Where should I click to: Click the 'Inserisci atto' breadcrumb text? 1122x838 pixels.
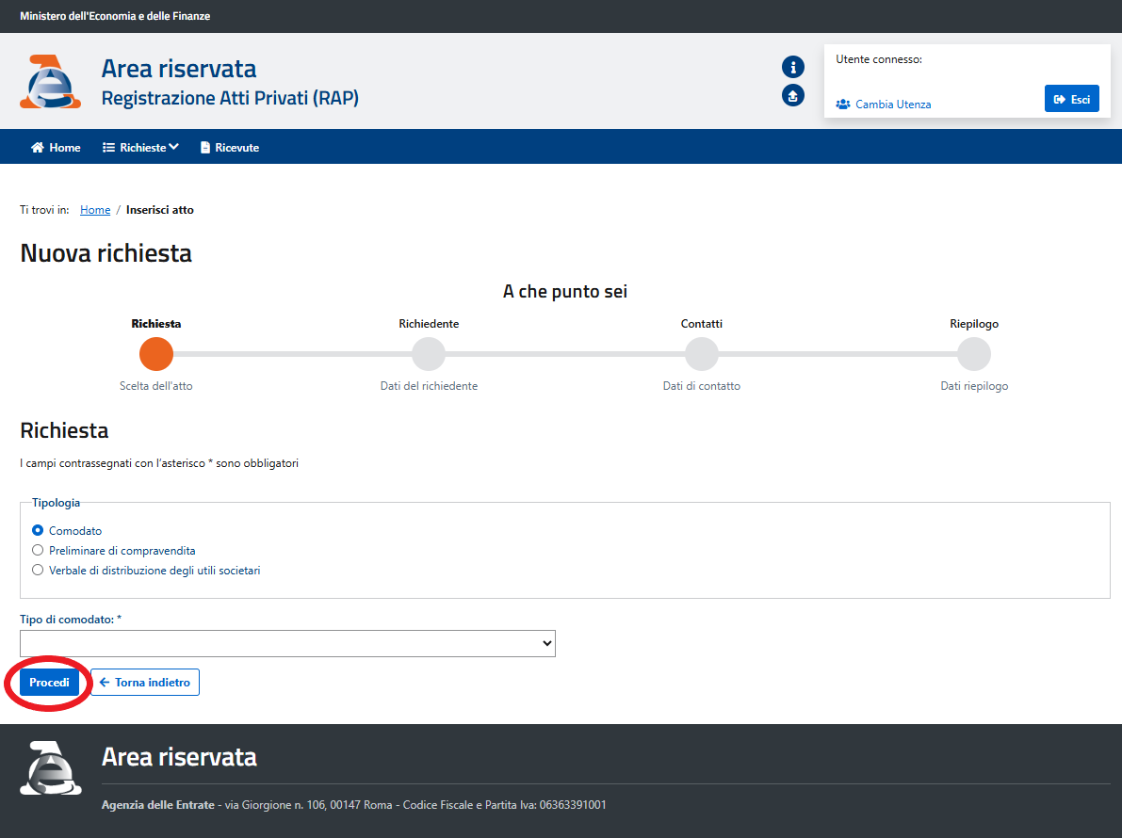coord(160,209)
